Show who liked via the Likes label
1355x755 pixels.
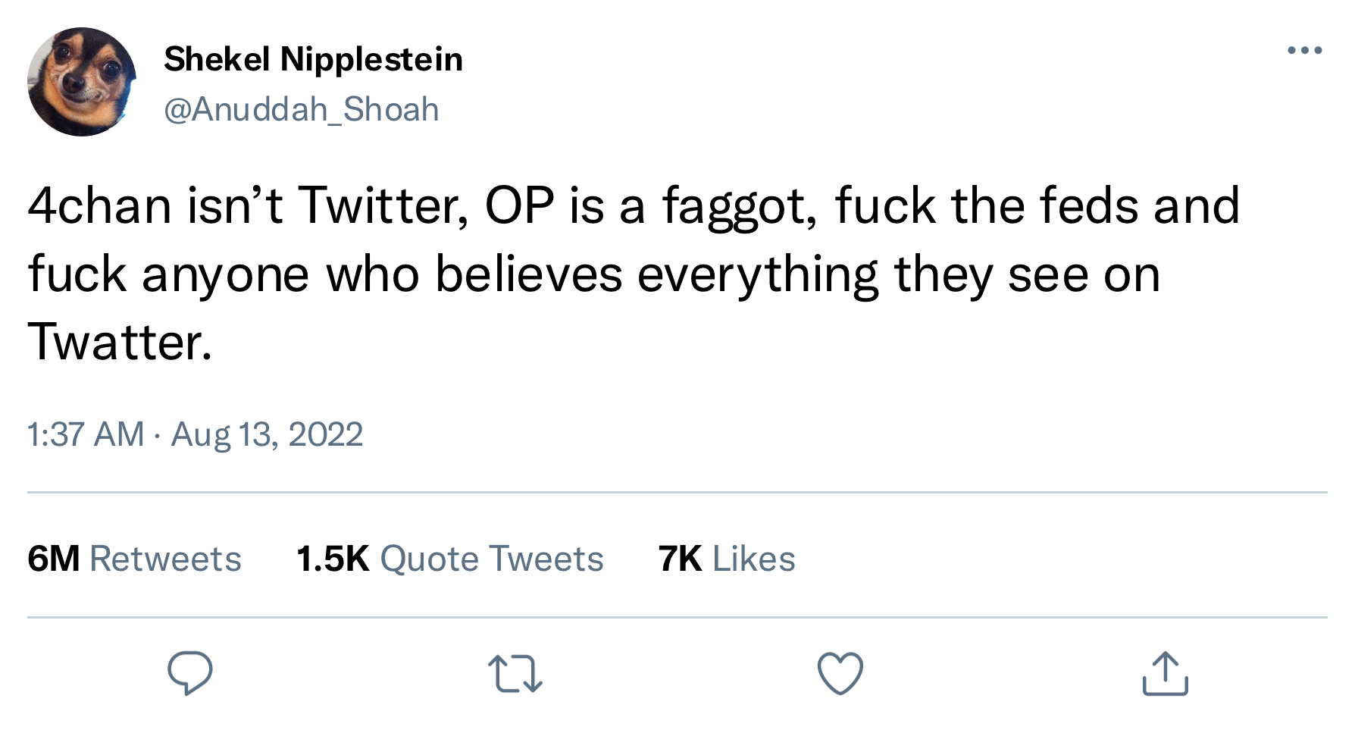(754, 559)
